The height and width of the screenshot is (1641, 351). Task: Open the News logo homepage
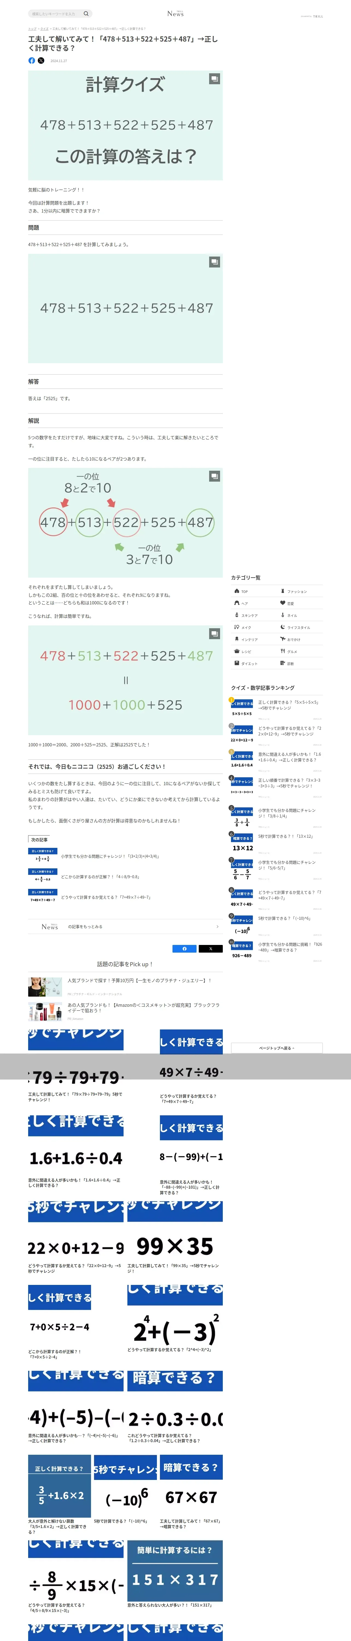(x=175, y=13)
